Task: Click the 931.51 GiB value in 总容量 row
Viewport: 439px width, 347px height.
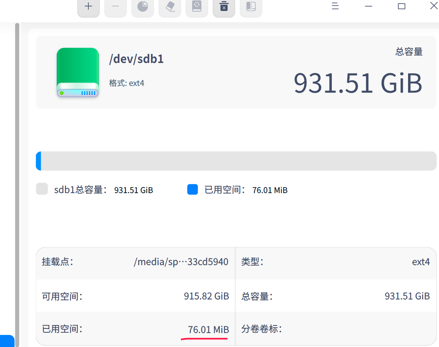Action: click(407, 296)
